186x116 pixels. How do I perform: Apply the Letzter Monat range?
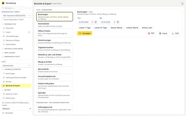click(x=132, y=28)
